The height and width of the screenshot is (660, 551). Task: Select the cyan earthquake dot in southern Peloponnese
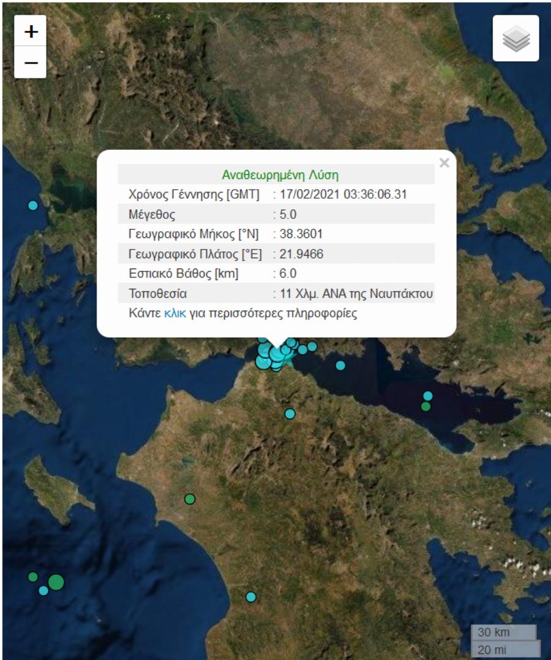click(249, 595)
